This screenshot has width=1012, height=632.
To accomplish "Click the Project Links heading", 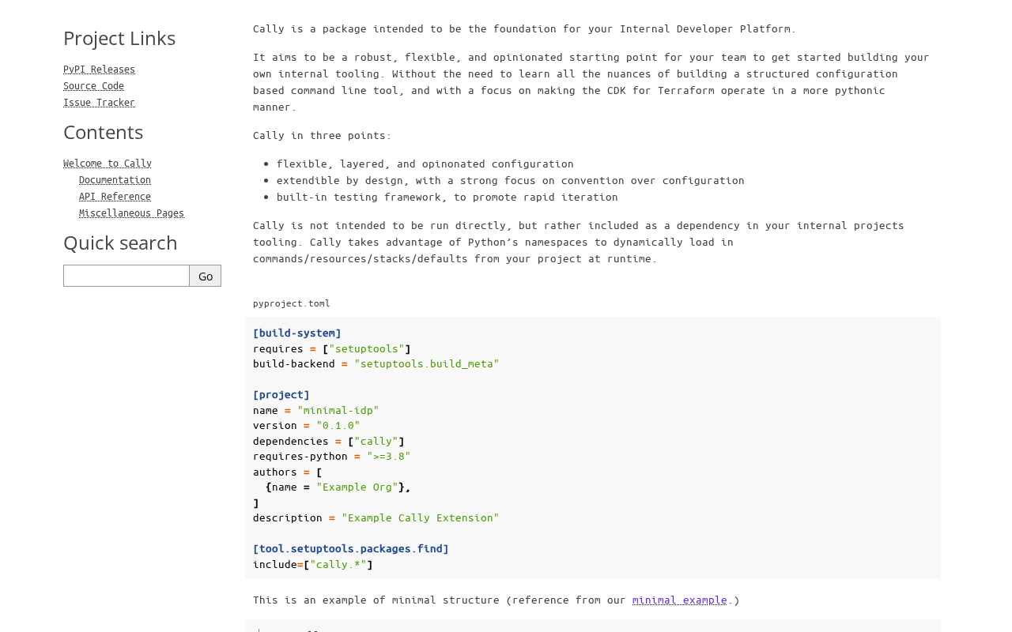I will click(119, 38).
